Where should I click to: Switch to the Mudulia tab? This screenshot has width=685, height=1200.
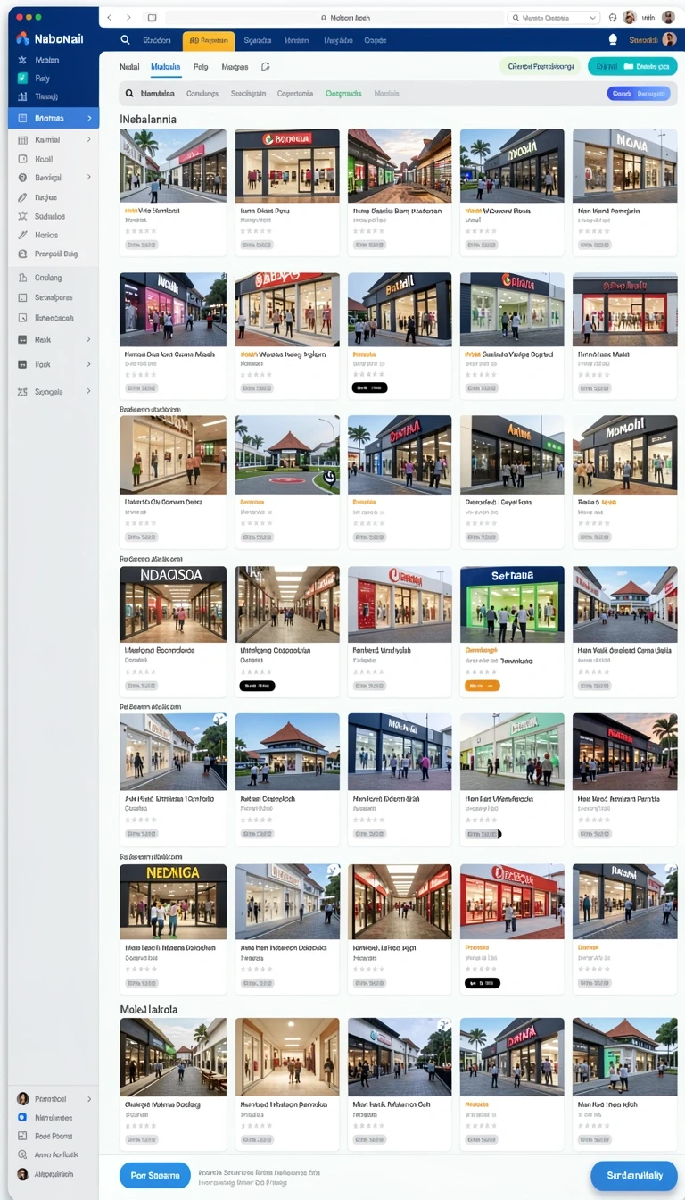tap(166, 67)
